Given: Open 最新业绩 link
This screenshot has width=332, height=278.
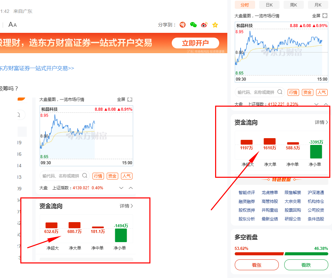Looking at the screenshot, I should point(270,219).
